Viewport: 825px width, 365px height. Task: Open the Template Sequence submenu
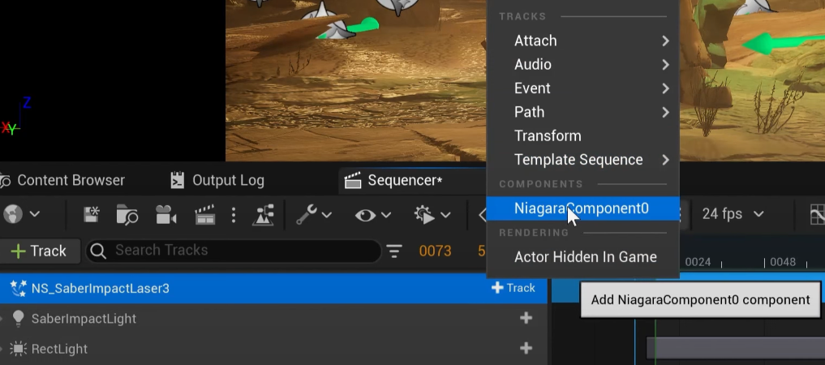[x=582, y=159]
